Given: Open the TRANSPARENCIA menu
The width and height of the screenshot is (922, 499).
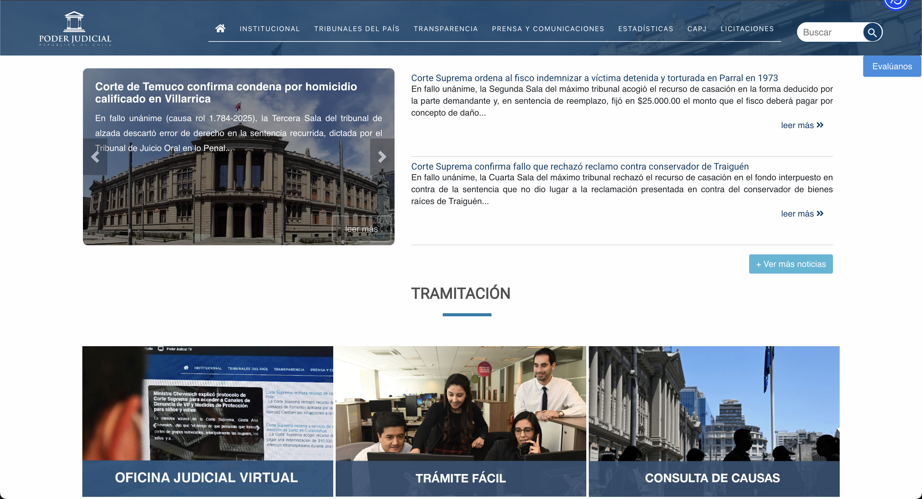Looking at the screenshot, I should [446, 29].
